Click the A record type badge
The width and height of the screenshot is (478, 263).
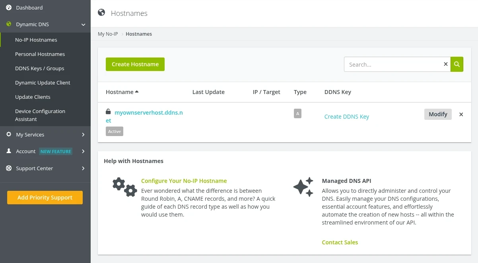297,114
